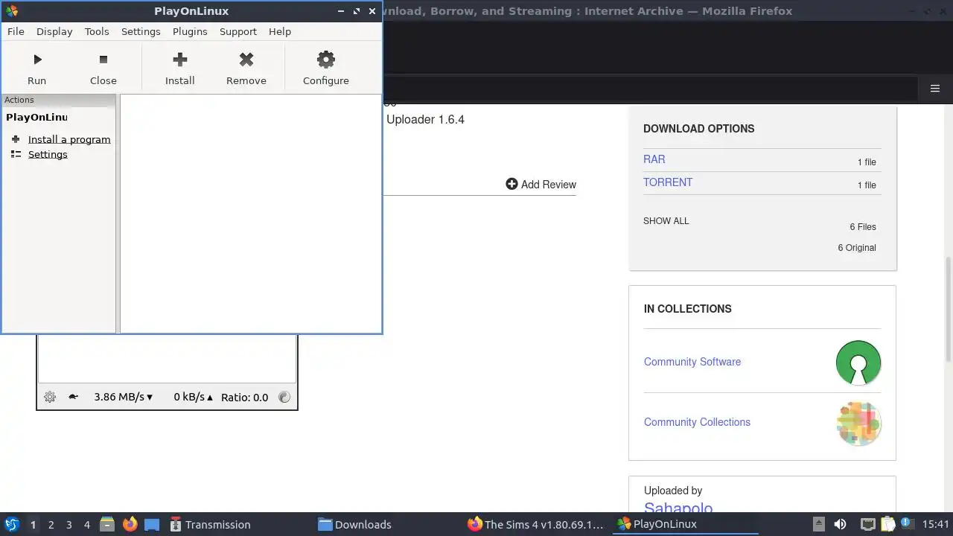The height and width of the screenshot is (536, 953).
Task: Click the taskbar clock showing 15:41
Action: tap(935, 524)
